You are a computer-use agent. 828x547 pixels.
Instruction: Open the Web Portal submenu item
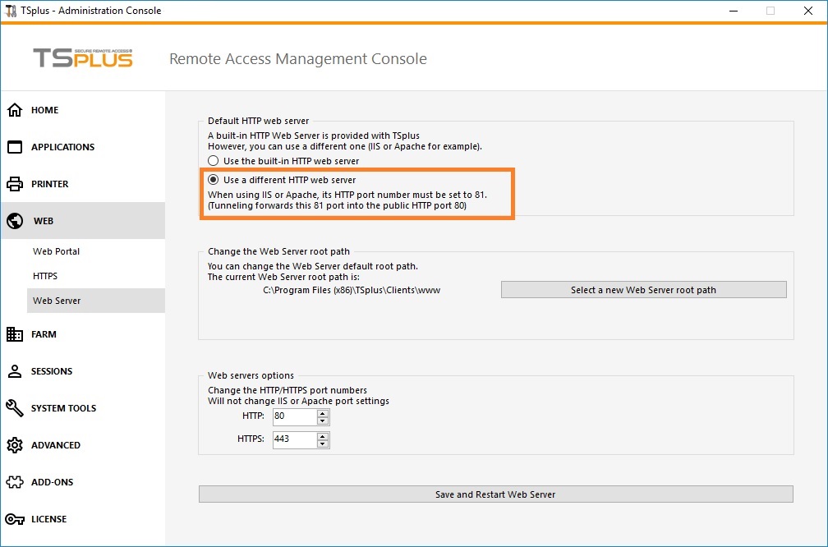point(56,251)
